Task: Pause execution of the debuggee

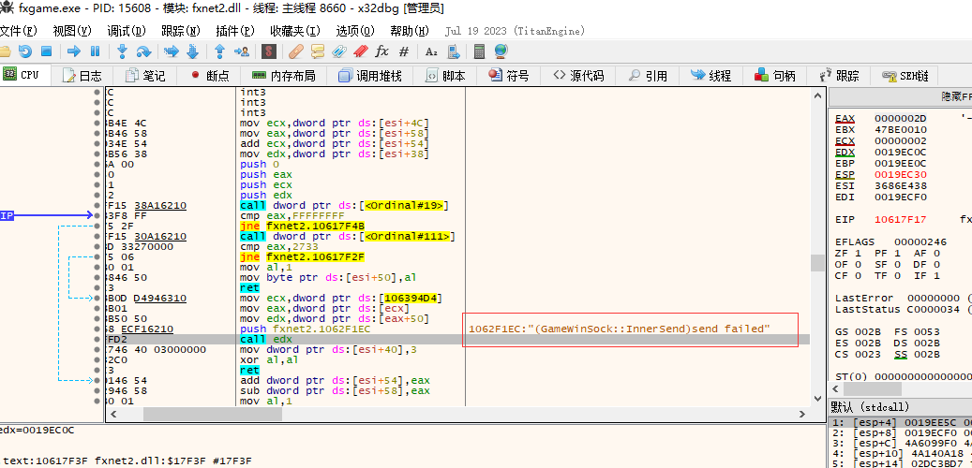Action: pos(95,51)
